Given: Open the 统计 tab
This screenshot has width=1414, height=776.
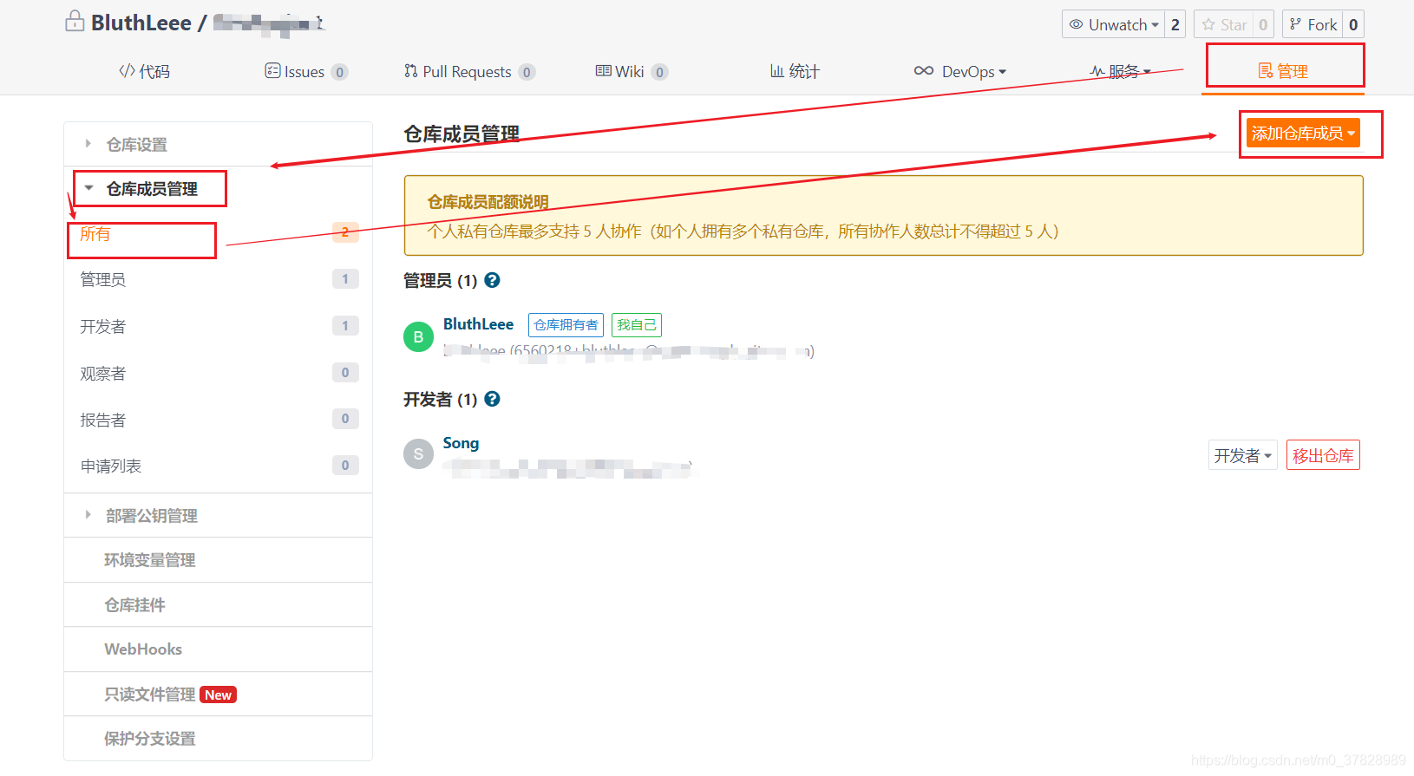Looking at the screenshot, I should pos(795,71).
